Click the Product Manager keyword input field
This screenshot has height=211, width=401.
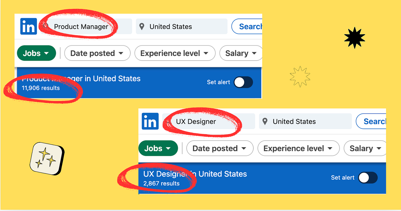pyautogui.click(x=83, y=26)
